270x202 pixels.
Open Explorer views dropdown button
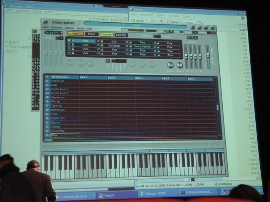click(200, 23)
